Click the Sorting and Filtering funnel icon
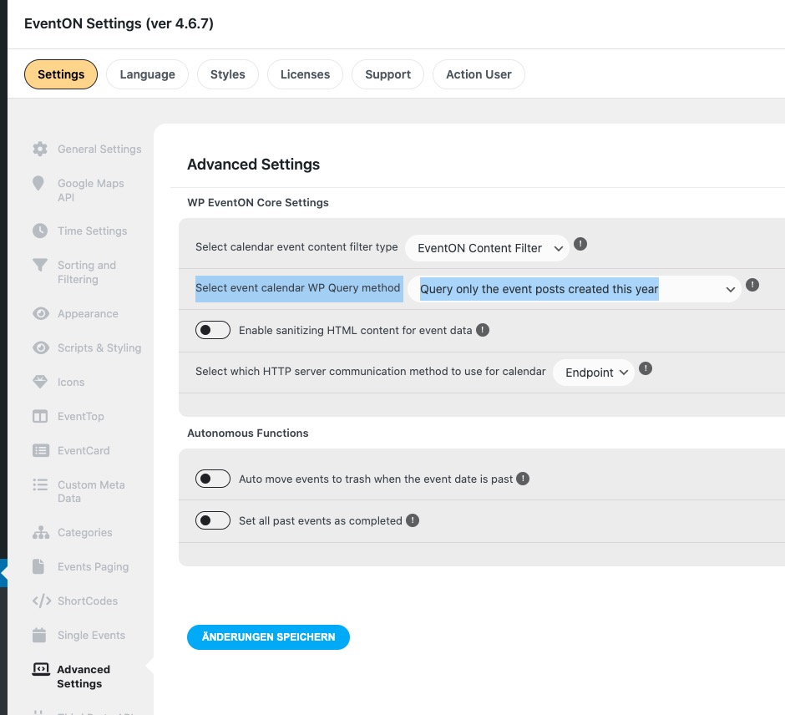This screenshot has width=785, height=715. 40,265
